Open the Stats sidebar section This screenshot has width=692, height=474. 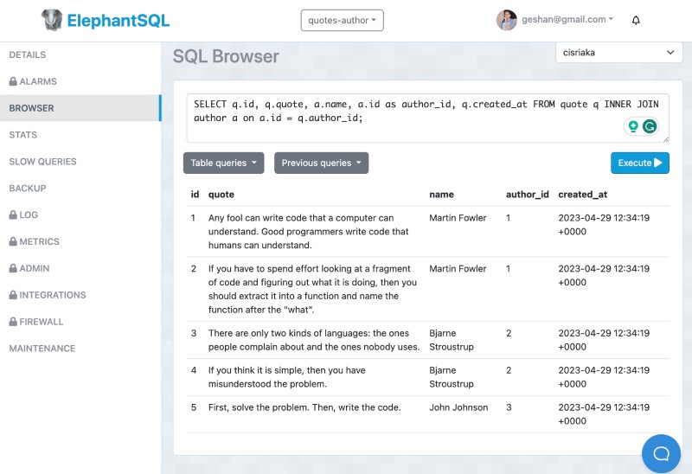point(23,135)
